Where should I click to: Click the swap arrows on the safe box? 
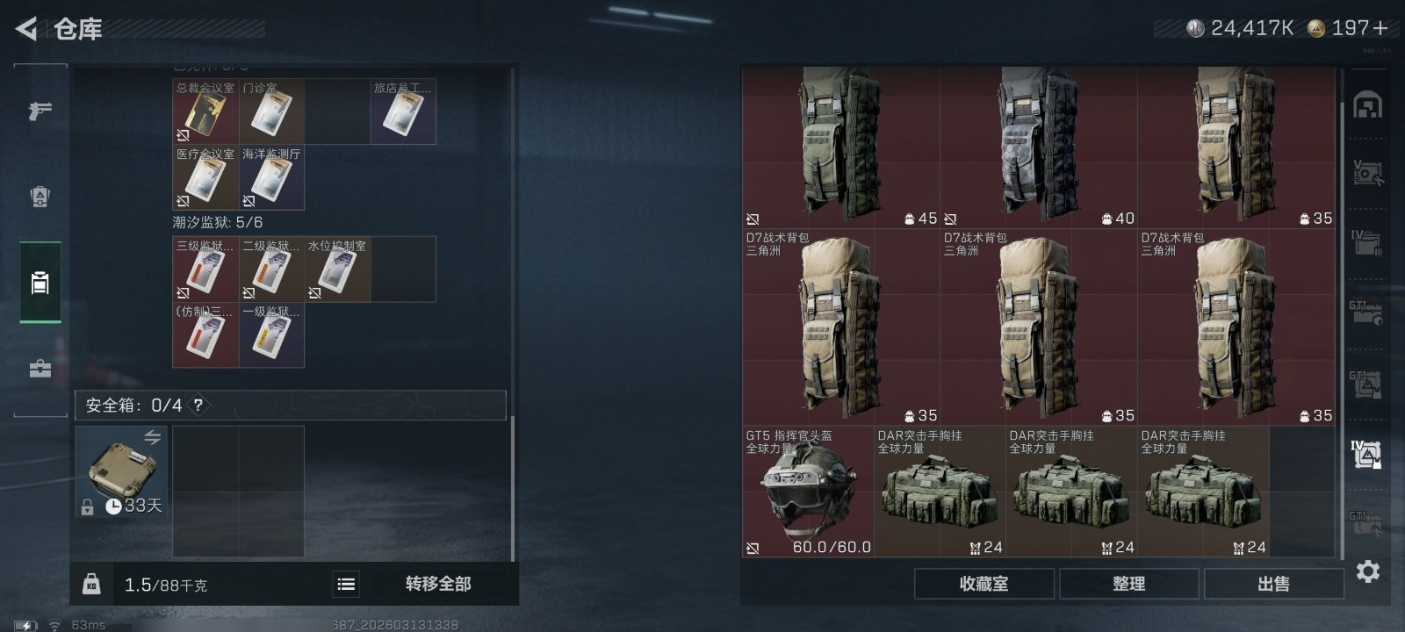click(153, 437)
